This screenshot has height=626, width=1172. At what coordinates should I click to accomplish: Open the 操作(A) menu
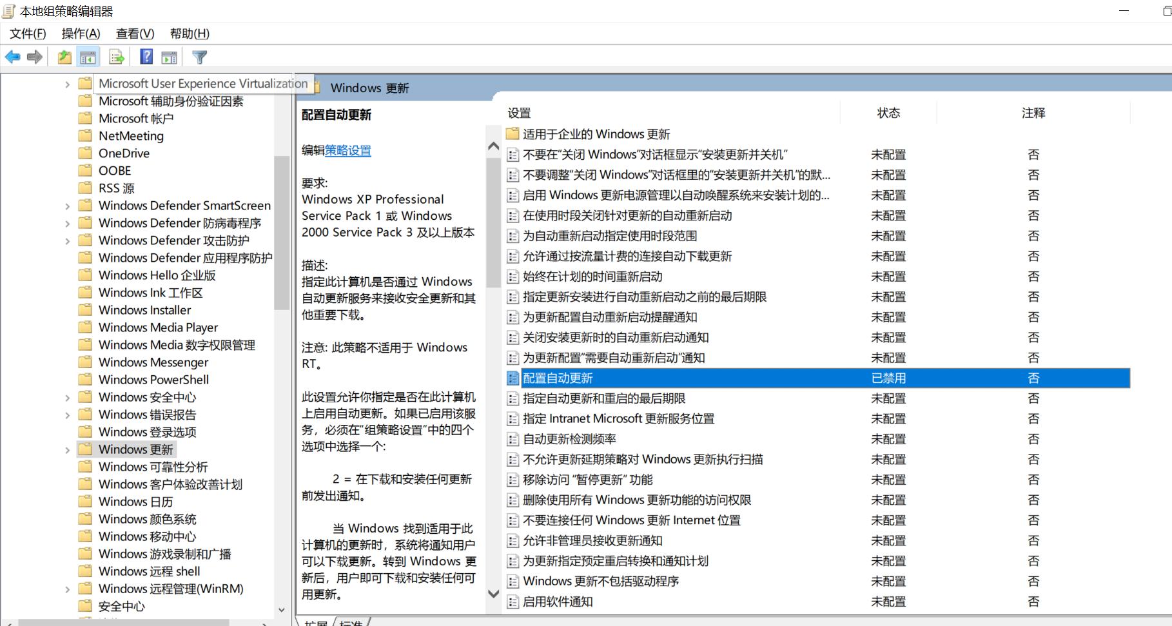coord(80,34)
